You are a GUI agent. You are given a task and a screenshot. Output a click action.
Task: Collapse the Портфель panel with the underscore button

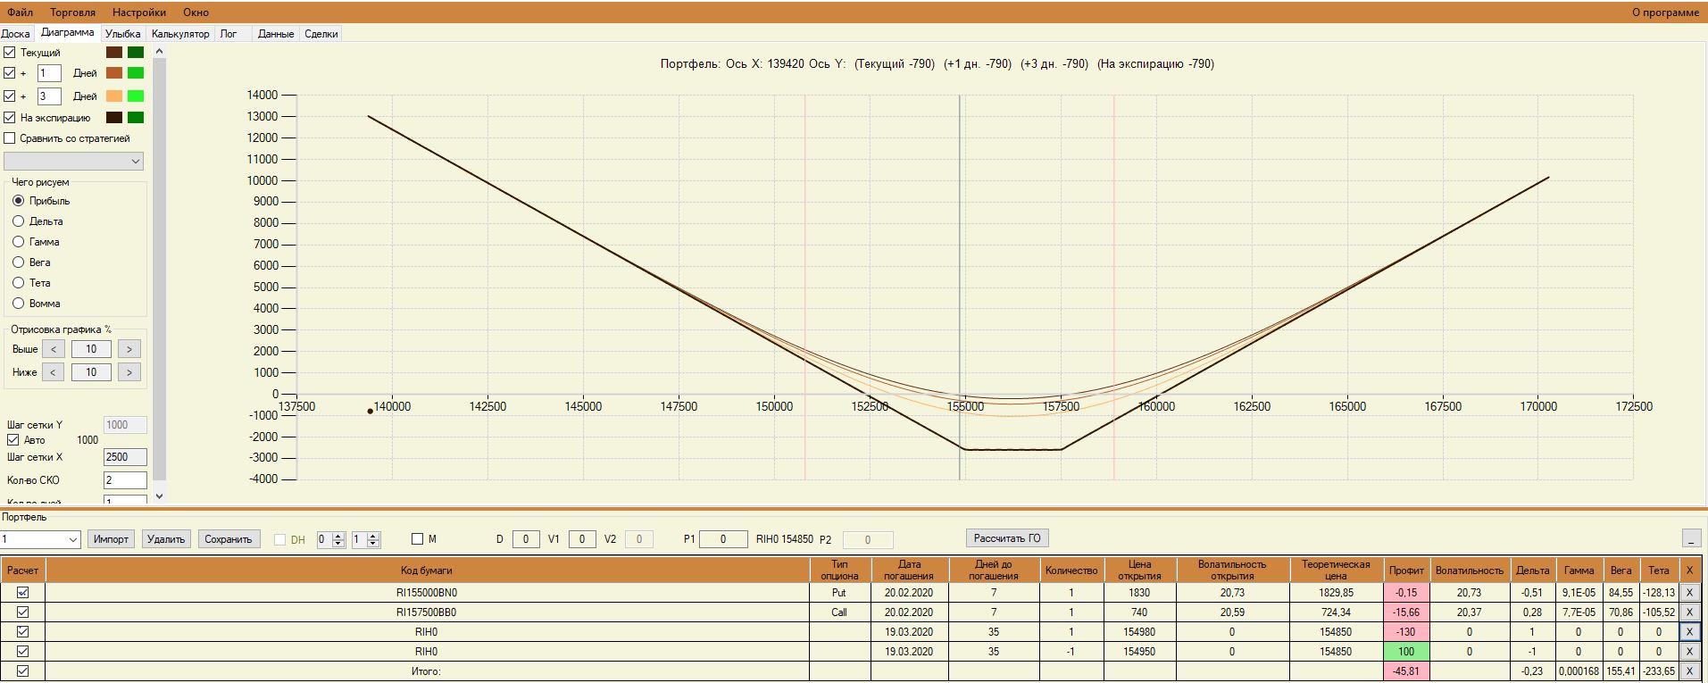(x=1691, y=538)
